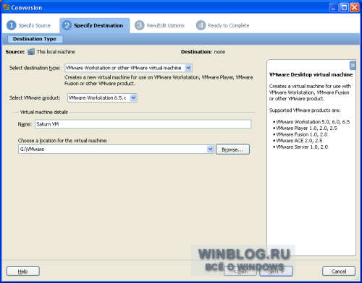Select the Destination Type sub-tab
Image resolution: width=362 pixels, height=283 pixels.
click(35, 39)
